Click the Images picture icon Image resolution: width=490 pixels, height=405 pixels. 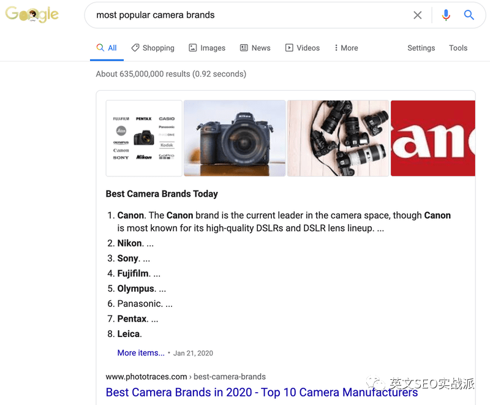coord(193,48)
